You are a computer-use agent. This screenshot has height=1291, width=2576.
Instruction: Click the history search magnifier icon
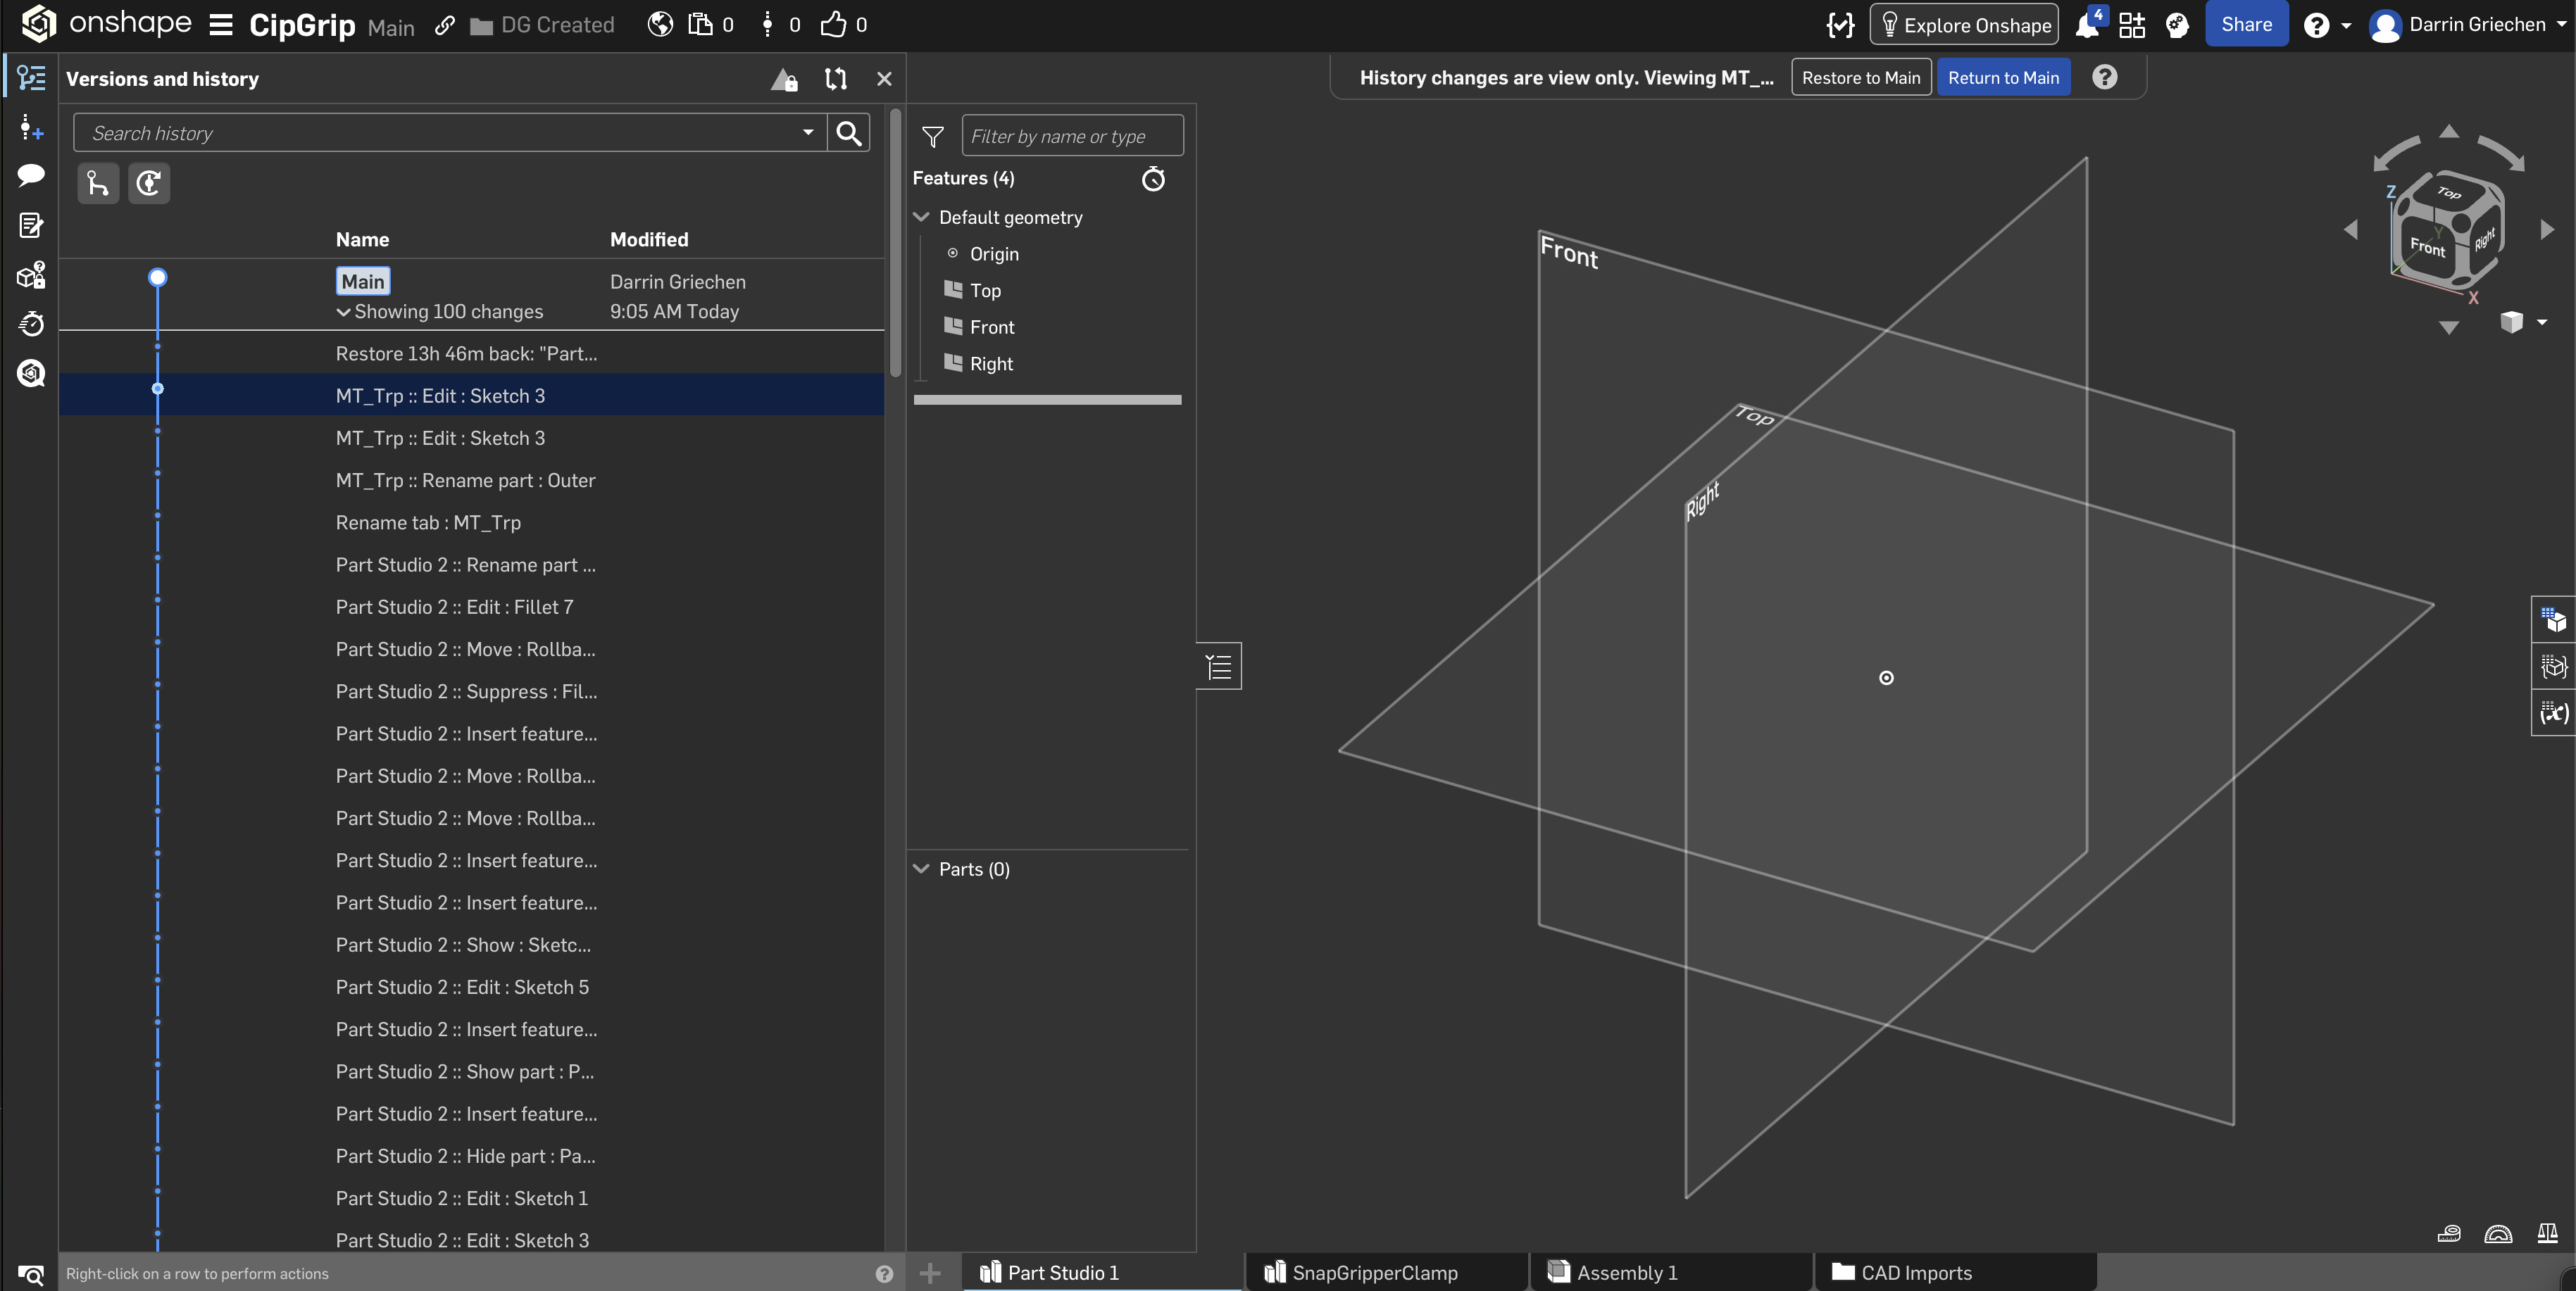click(848, 133)
